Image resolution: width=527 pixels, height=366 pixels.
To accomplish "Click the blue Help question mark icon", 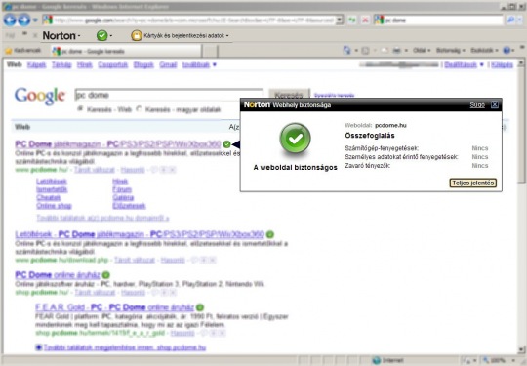I will coord(507,51).
